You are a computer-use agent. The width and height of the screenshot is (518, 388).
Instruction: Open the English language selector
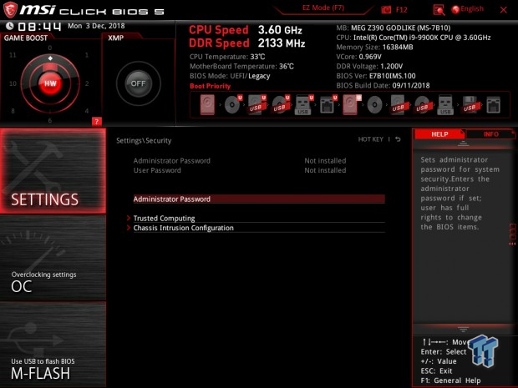468,9
